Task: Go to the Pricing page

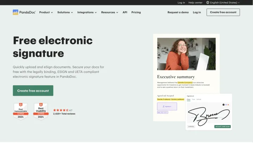Action: [x=136, y=12]
